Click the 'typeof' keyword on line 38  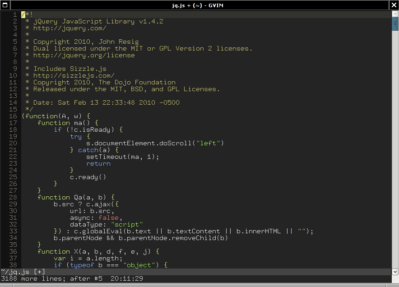coord(82,265)
